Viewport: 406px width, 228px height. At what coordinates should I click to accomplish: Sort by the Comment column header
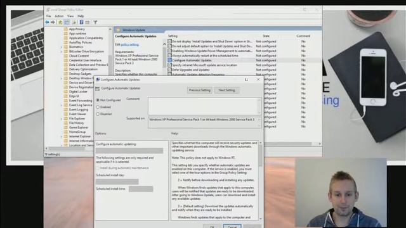click(x=303, y=36)
